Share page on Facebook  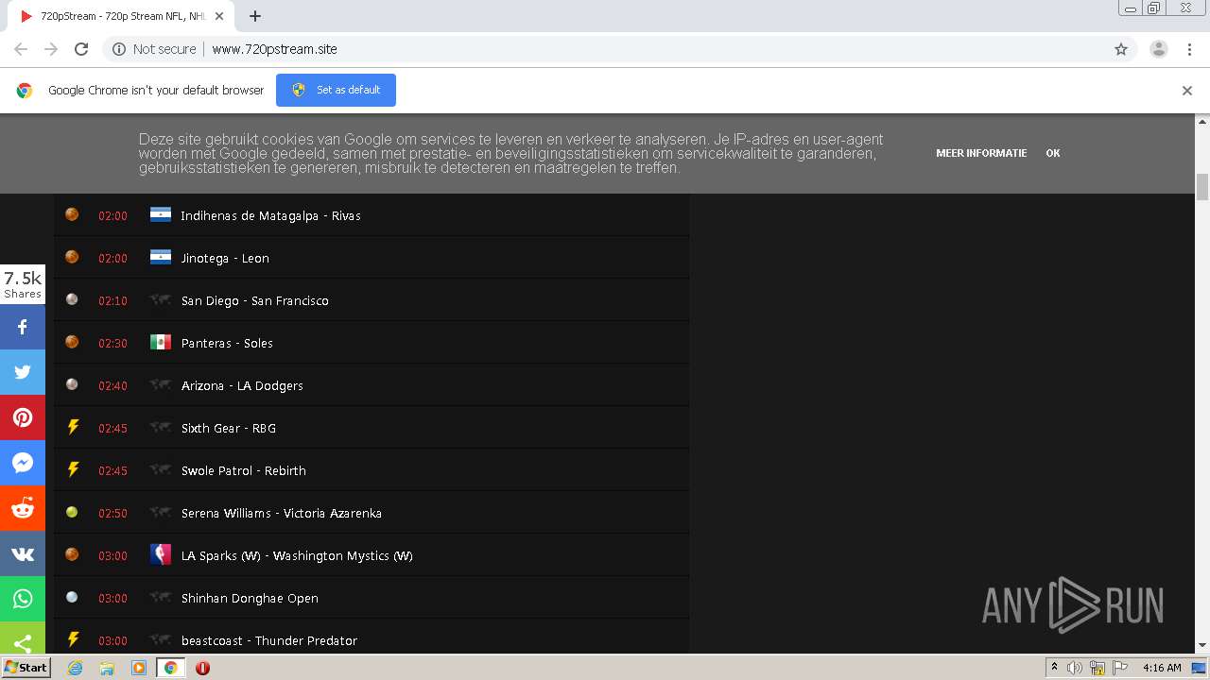tap(23, 327)
